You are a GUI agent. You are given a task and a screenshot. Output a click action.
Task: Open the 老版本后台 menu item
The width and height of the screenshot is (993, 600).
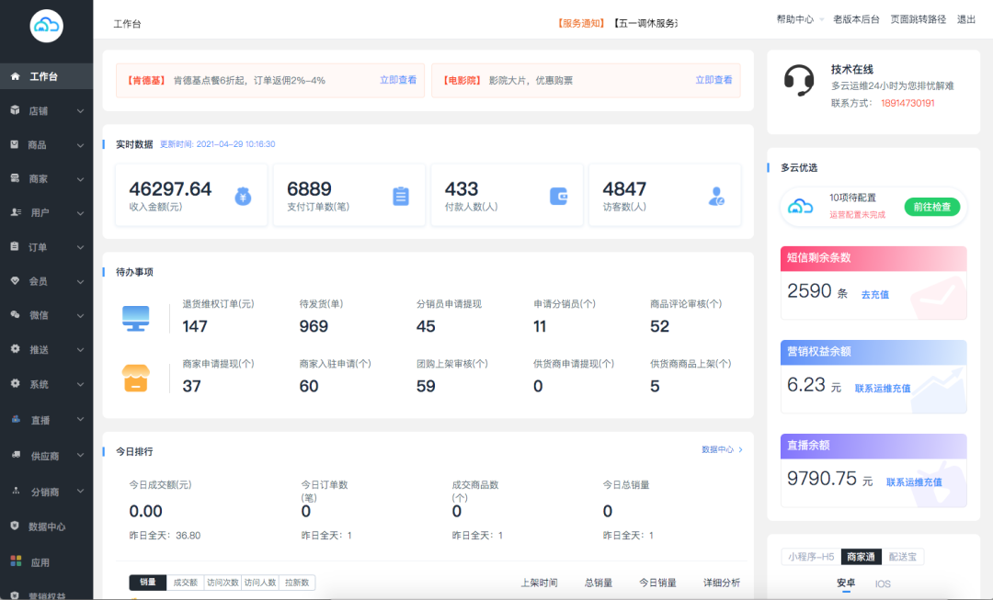856,17
